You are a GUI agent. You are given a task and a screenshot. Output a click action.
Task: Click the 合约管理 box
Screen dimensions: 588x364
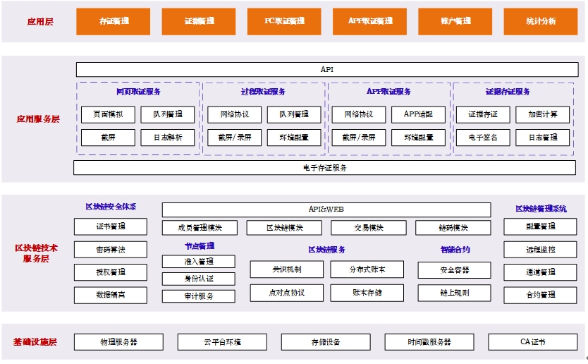pyautogui.click(x=540, y=296)
